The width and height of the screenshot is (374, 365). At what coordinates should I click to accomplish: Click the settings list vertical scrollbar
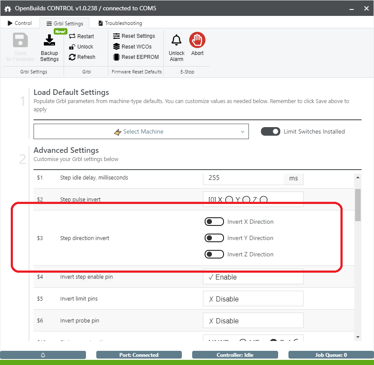tap(358, 205)
